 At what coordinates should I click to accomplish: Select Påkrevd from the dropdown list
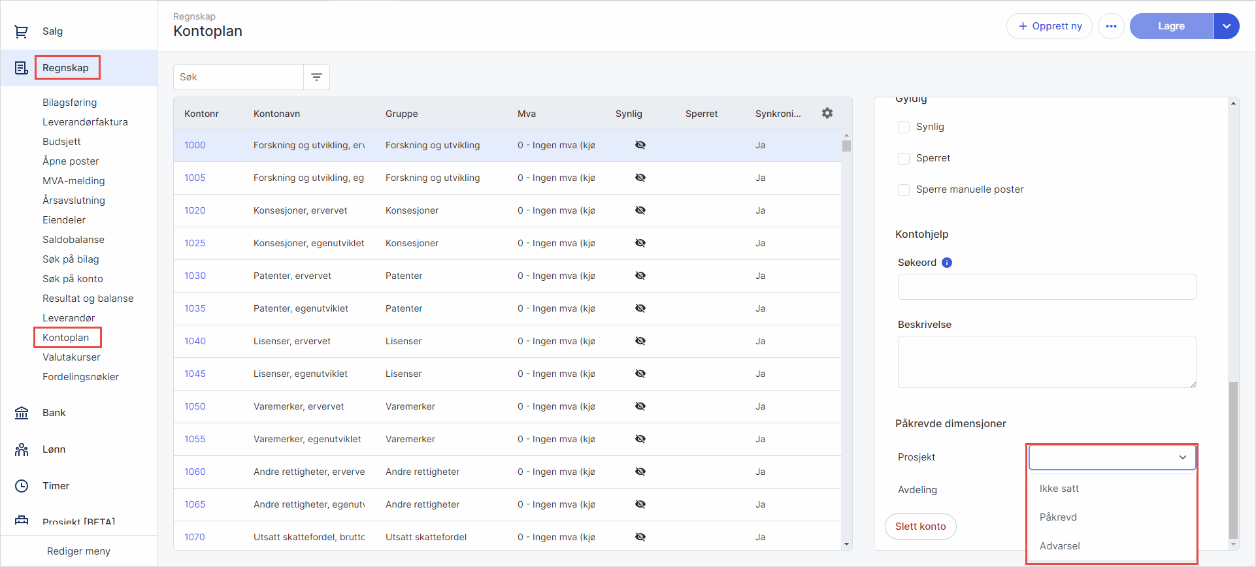[1058, 517]
